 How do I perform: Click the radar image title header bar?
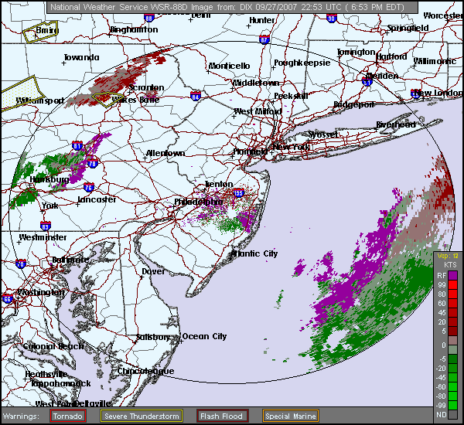pyautogui.click(x=232, y=7)
